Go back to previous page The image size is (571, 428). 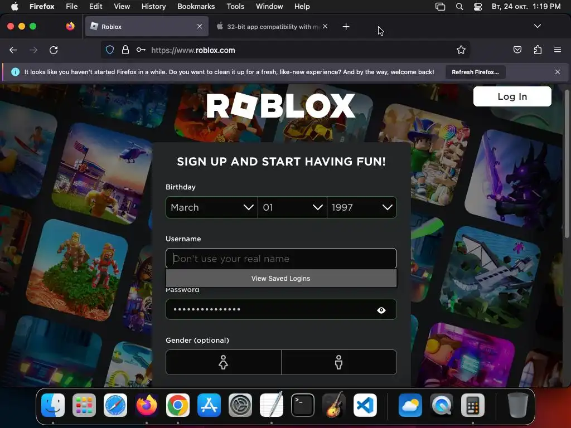(x=13, y=50)
